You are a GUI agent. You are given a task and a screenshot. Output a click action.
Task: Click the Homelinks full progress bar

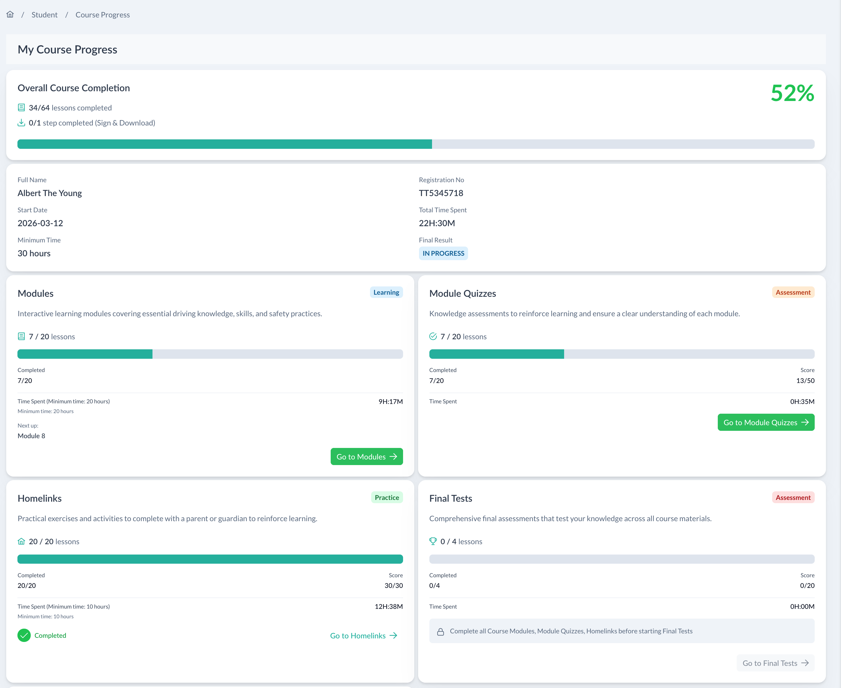(x=210, y=559)
